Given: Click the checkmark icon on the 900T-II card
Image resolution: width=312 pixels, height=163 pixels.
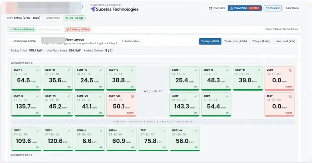Looking at the screenshot, I should click(x=101, y=130).
